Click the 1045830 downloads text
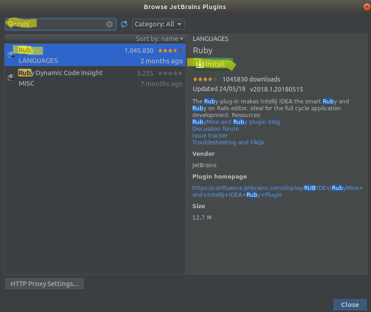The image size is (371, 312). point(251,79)
